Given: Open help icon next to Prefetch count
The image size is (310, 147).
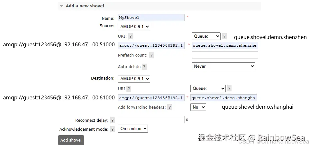Looking at the screenshot, I should [x=151, y=55].
